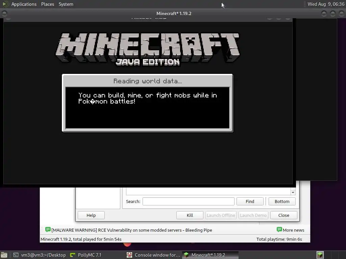Click the speech-bubble icon beside More news
Screen dimensions: 346x259
coord(279,230)
